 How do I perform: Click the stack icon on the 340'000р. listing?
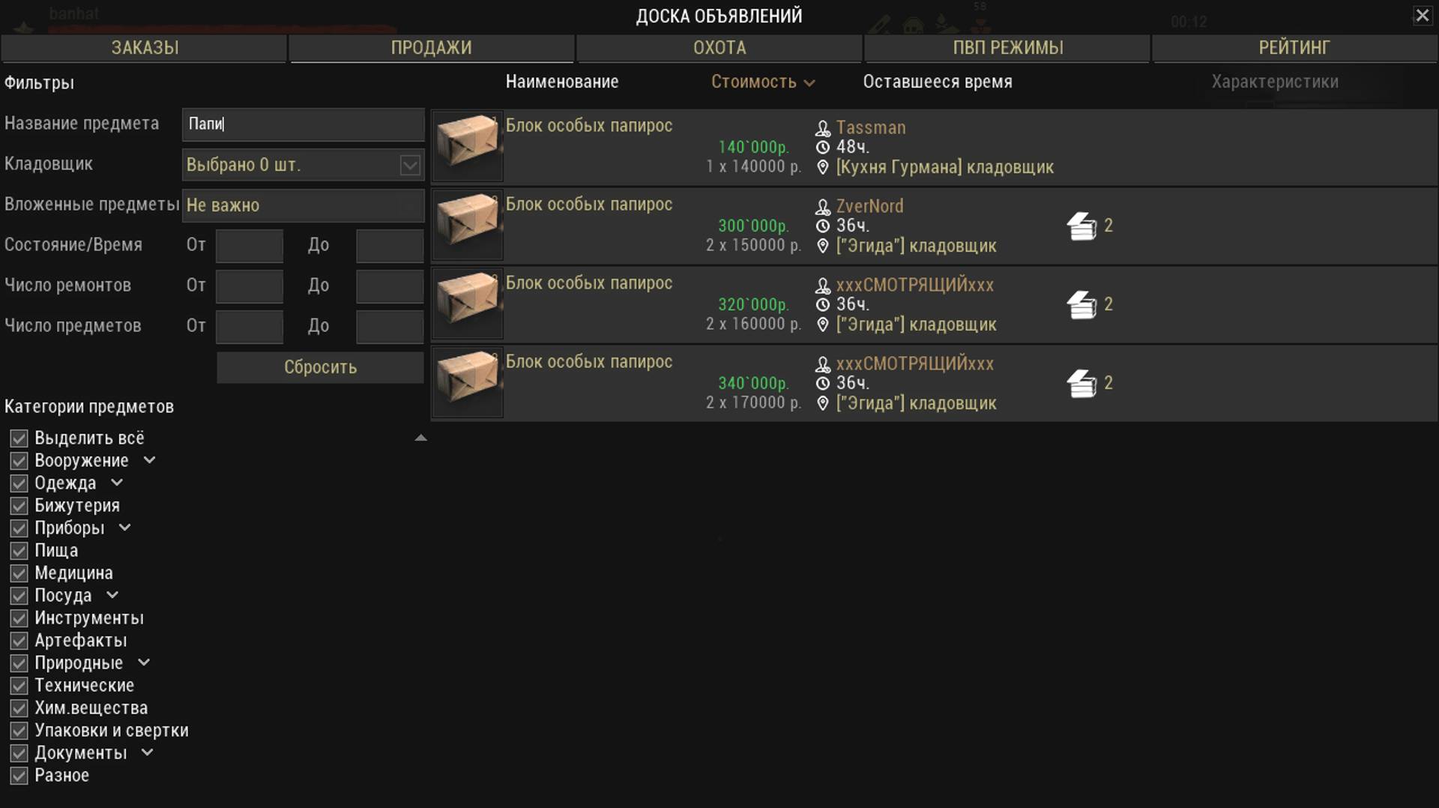point(1081,384)
